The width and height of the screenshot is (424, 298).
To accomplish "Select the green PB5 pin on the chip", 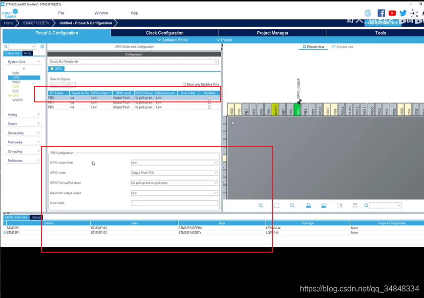I will [x=297, y=109].
